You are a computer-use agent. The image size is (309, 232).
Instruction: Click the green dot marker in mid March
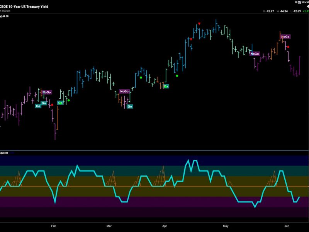(141, 78)
